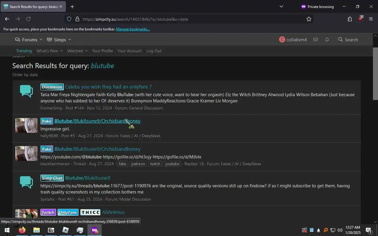Click the Discussion prefix label

pyautogui.click(x=52, y=87)
